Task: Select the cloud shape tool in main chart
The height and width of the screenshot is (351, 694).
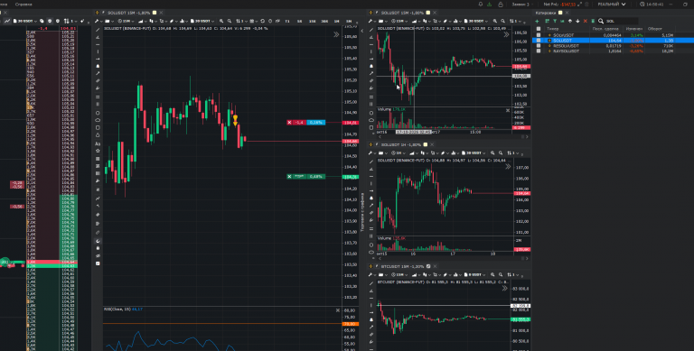Action: pos(98,120)
